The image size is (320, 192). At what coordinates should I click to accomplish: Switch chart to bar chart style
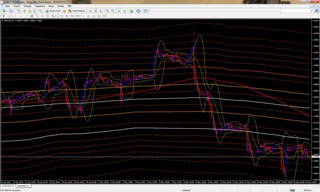click(x=91, y=11)
